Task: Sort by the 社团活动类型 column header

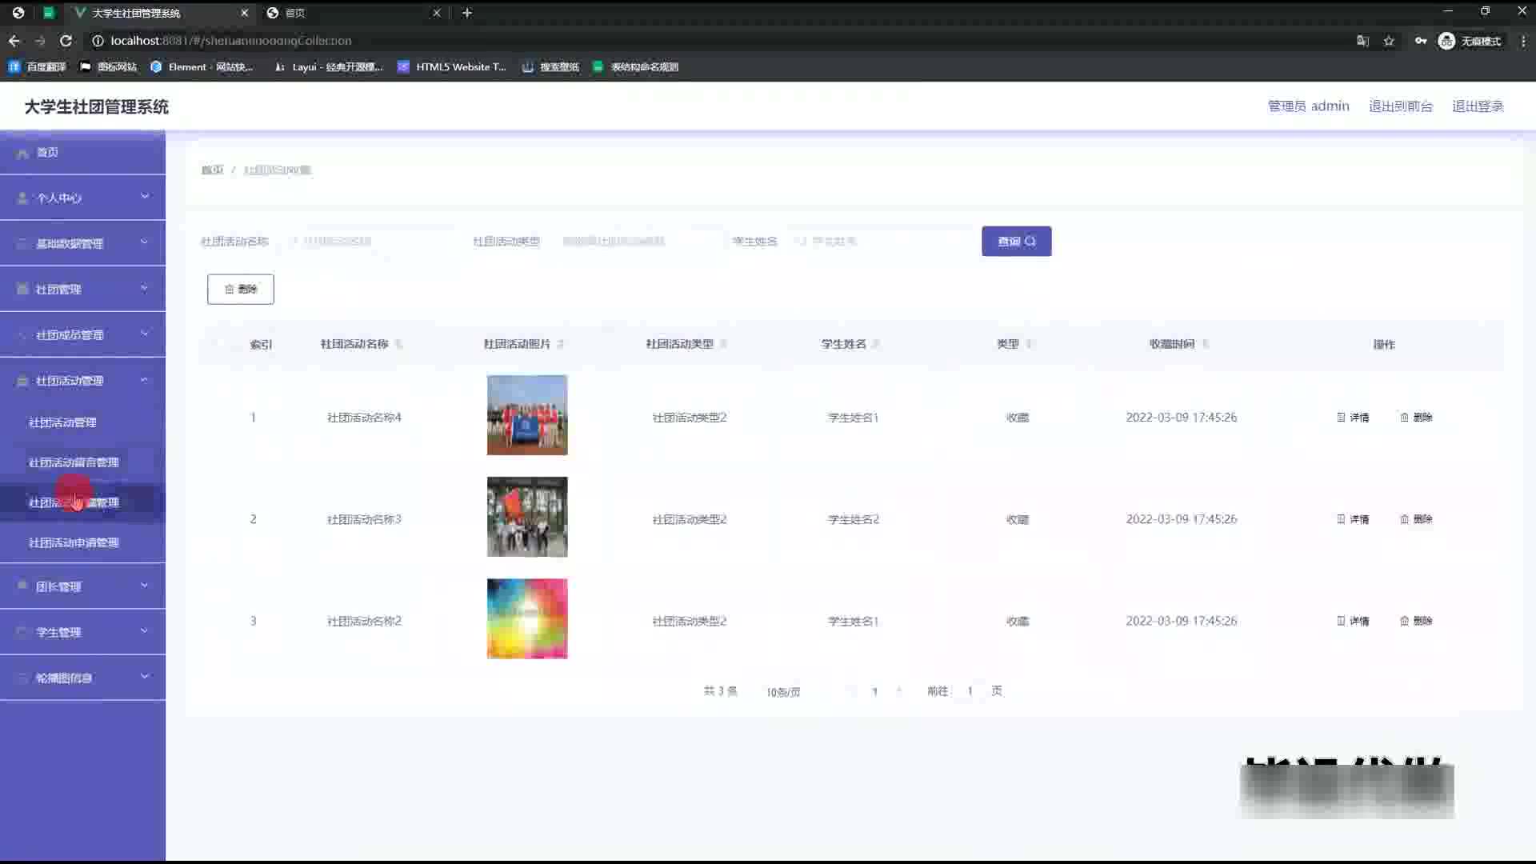Action: click(x=686, y=344)
